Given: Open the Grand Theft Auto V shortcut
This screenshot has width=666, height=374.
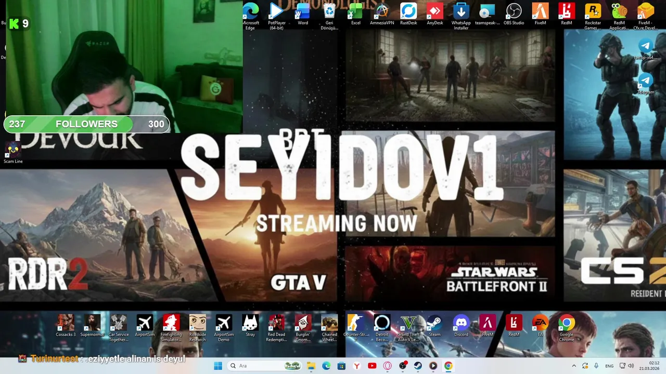Looking at the screenshot, I should pyautogui.click(x=408, y=328).
